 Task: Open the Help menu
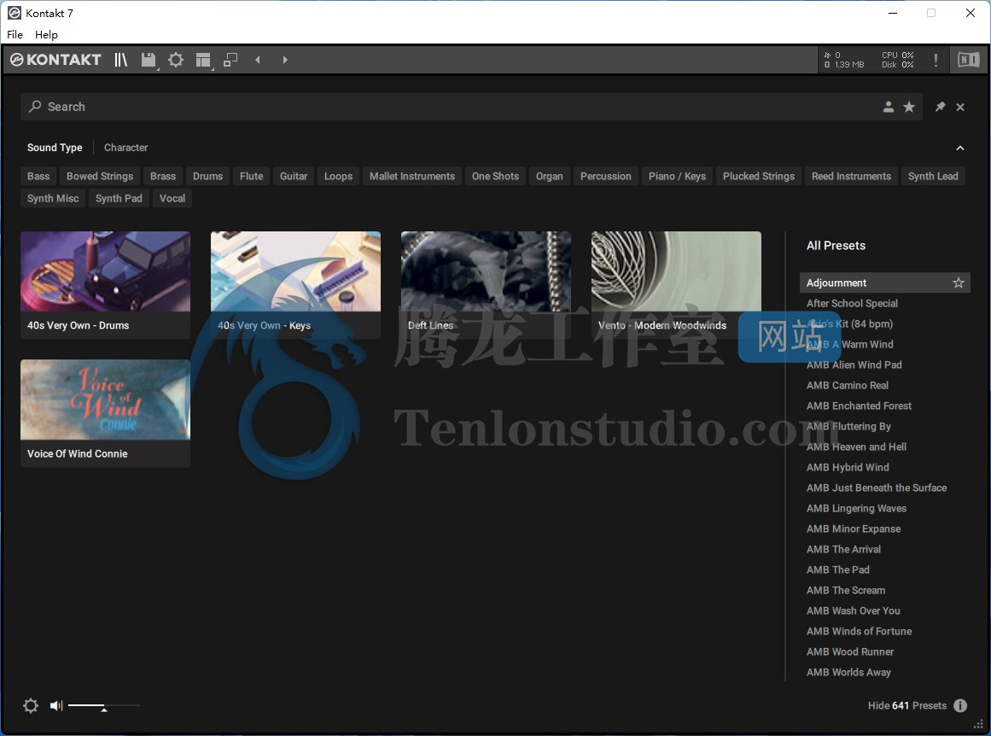(x=46, y=35)
